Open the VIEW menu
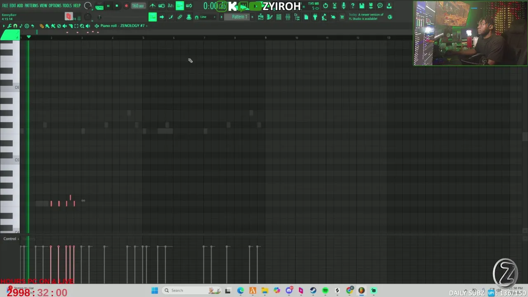The height and width of the screenshot is (297, 528). [x=43, y=6]
